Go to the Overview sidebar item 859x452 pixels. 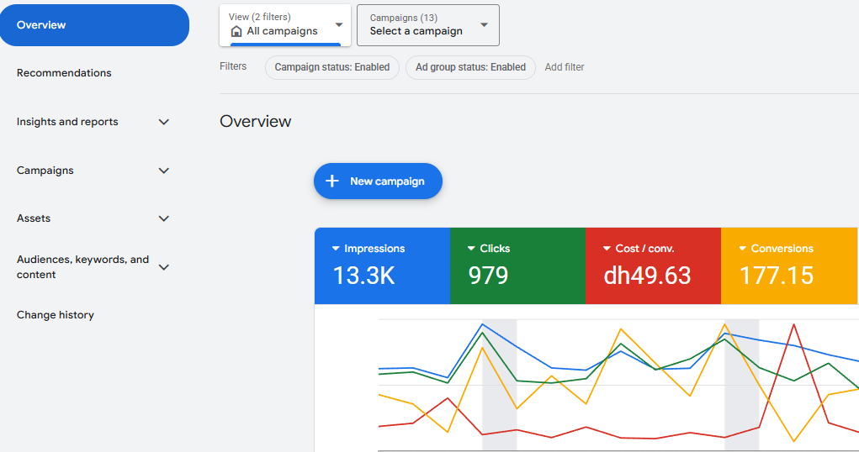[94, 25]
